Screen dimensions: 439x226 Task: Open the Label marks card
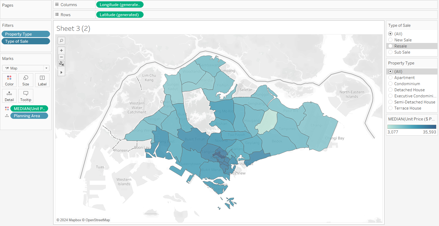[x=42, y=80]
